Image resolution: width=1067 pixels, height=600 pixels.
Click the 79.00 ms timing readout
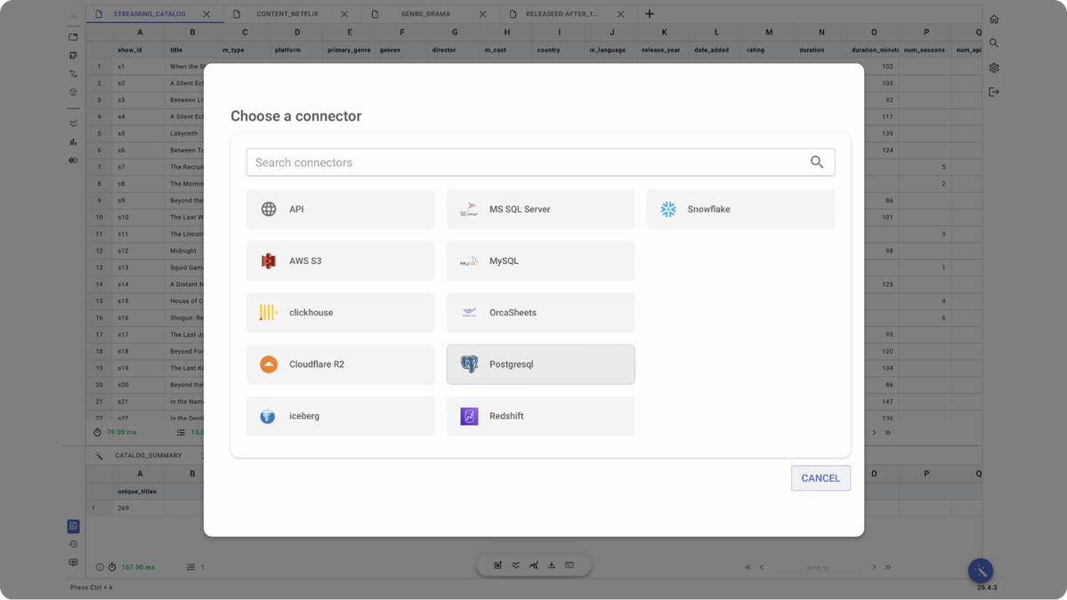coord(121,432)
